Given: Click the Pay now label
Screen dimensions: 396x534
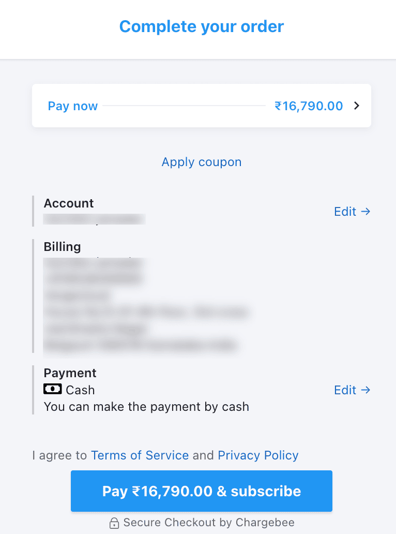Looking at the screenshot, I should coord(72,106).
